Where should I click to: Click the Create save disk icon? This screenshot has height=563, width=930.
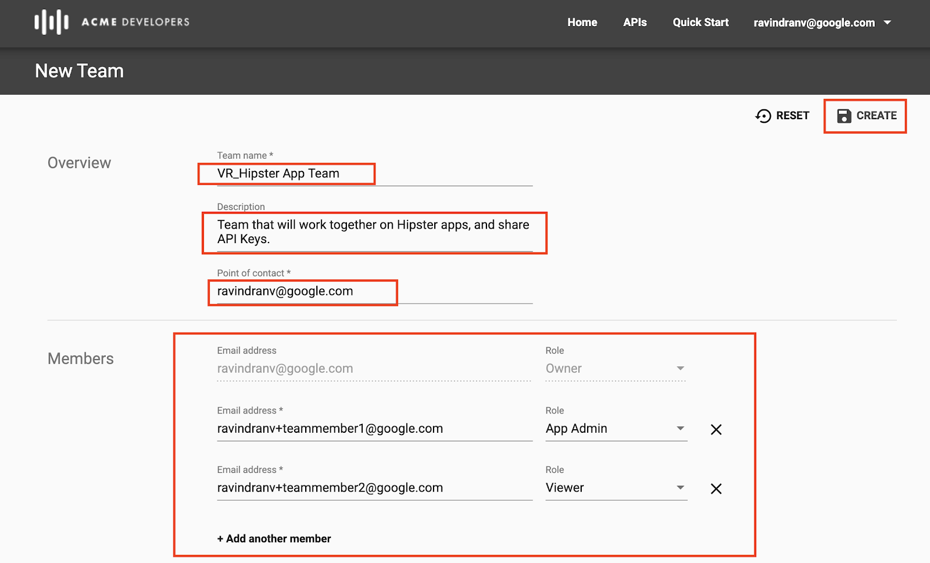(844, 116)
